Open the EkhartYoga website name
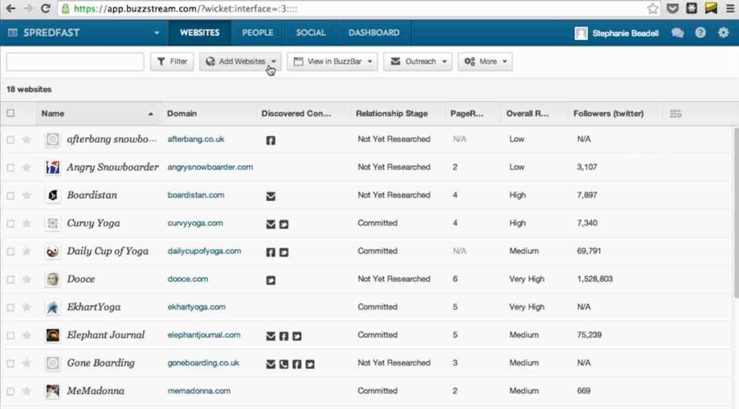This screenshot has height=409, width=739. tap(94, 307)
